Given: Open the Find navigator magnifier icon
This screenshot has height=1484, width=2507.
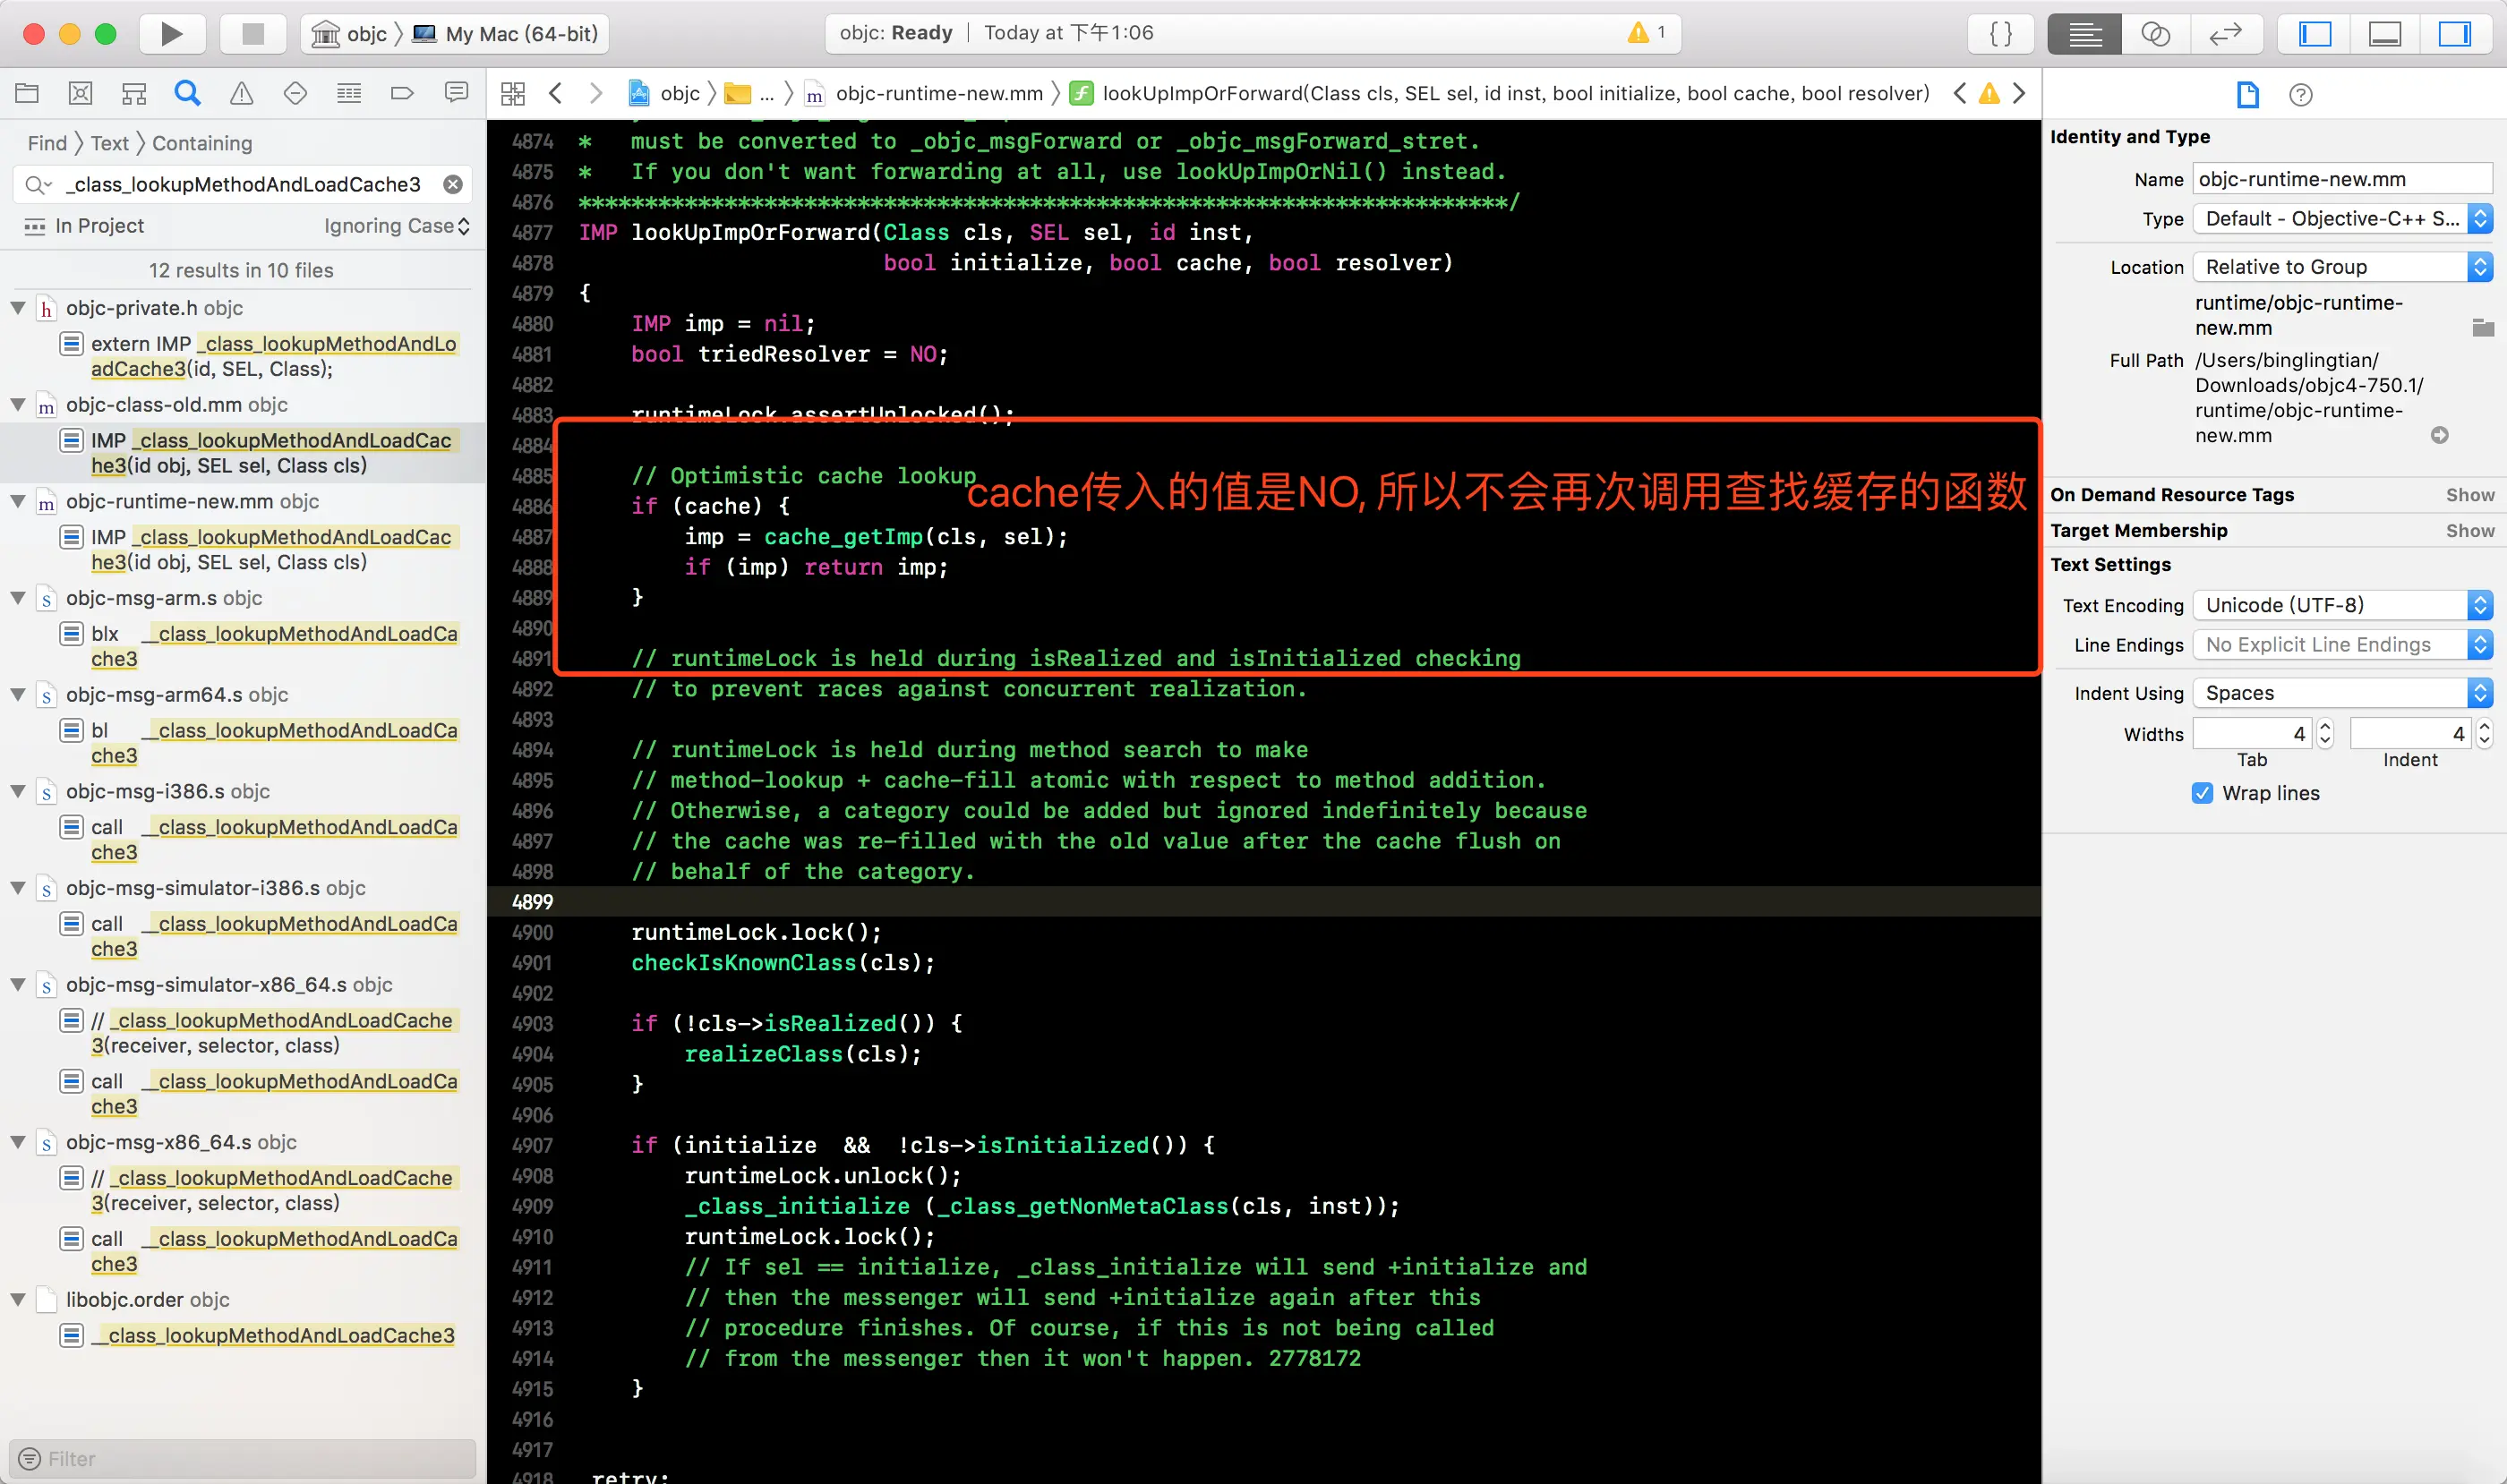Looking at the screenshot, I should pos(187,94).
